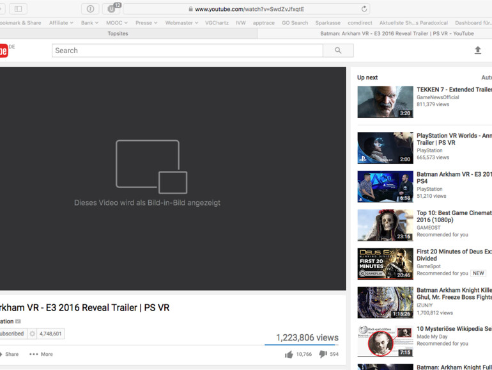This screenshot has width=492, height=370.
Task: Open the comdirect bookmark
Action: coord(360,23)
